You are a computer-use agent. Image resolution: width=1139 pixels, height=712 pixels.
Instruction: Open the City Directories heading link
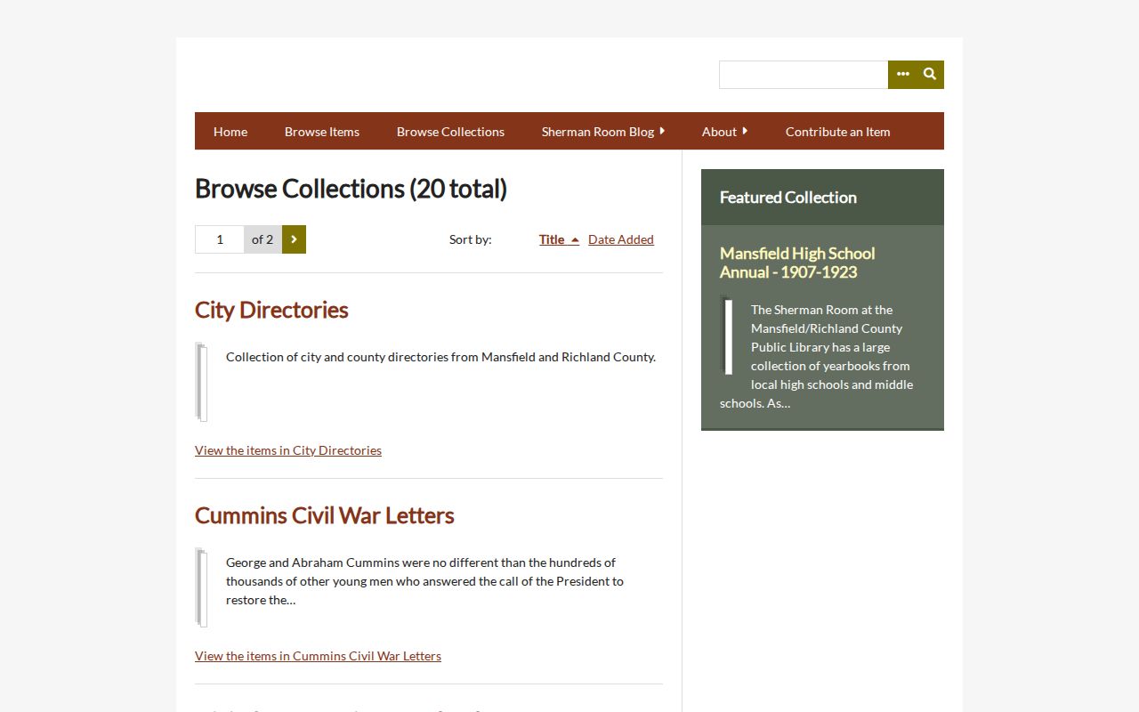tap(271, 310)
